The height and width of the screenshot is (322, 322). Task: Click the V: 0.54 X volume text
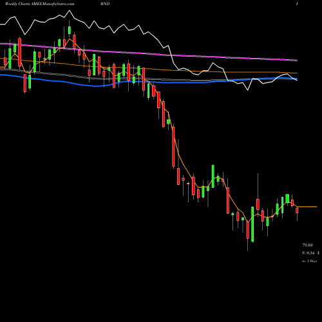[x=311, y=253]
